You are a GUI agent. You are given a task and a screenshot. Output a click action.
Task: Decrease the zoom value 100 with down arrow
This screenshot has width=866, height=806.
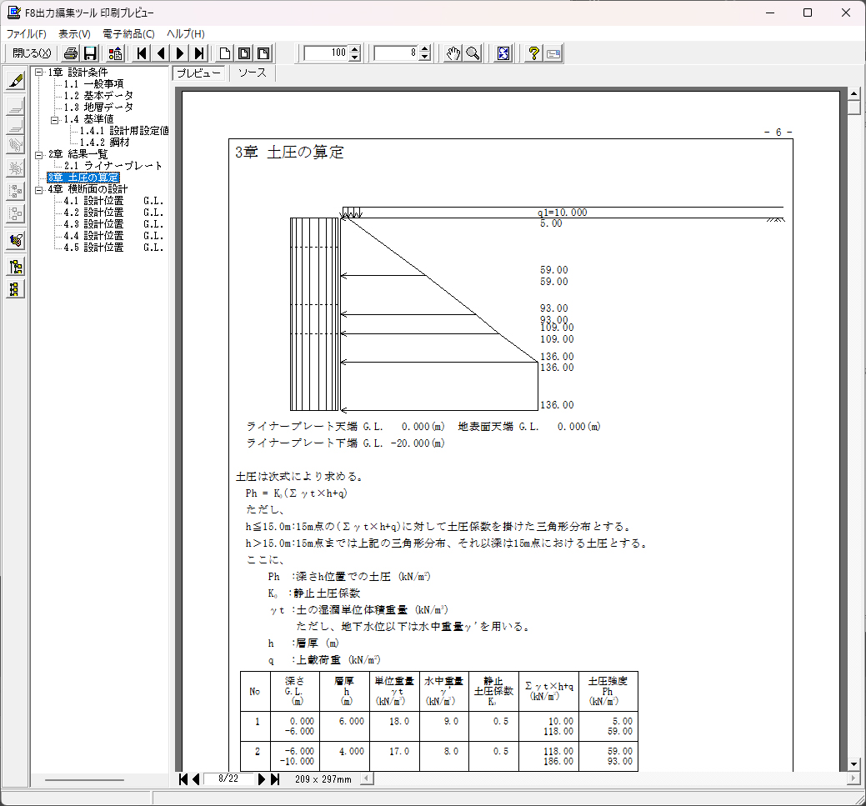pos(354,58)
